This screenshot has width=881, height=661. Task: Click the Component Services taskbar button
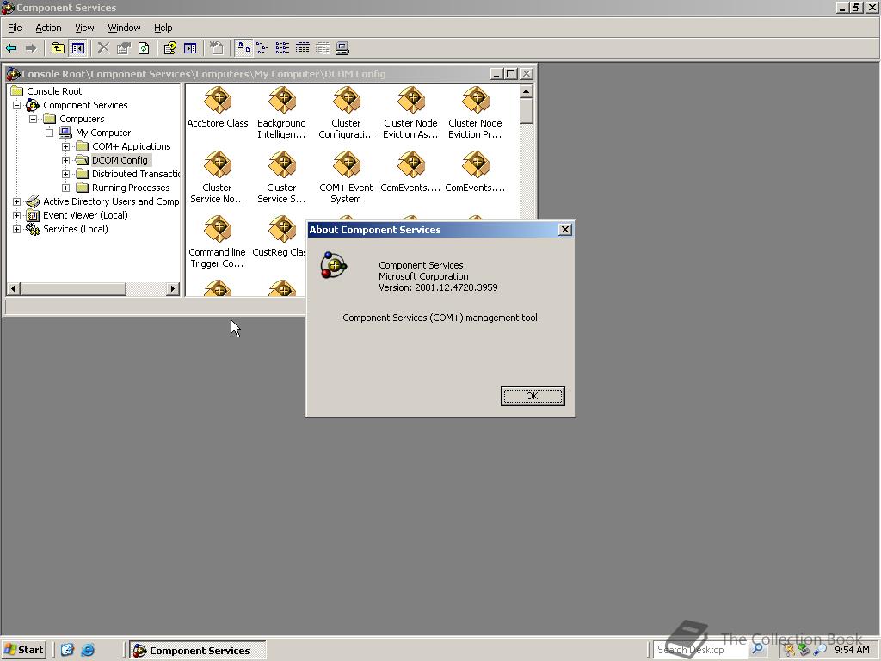pyautogui.click(x=198, y=650)
